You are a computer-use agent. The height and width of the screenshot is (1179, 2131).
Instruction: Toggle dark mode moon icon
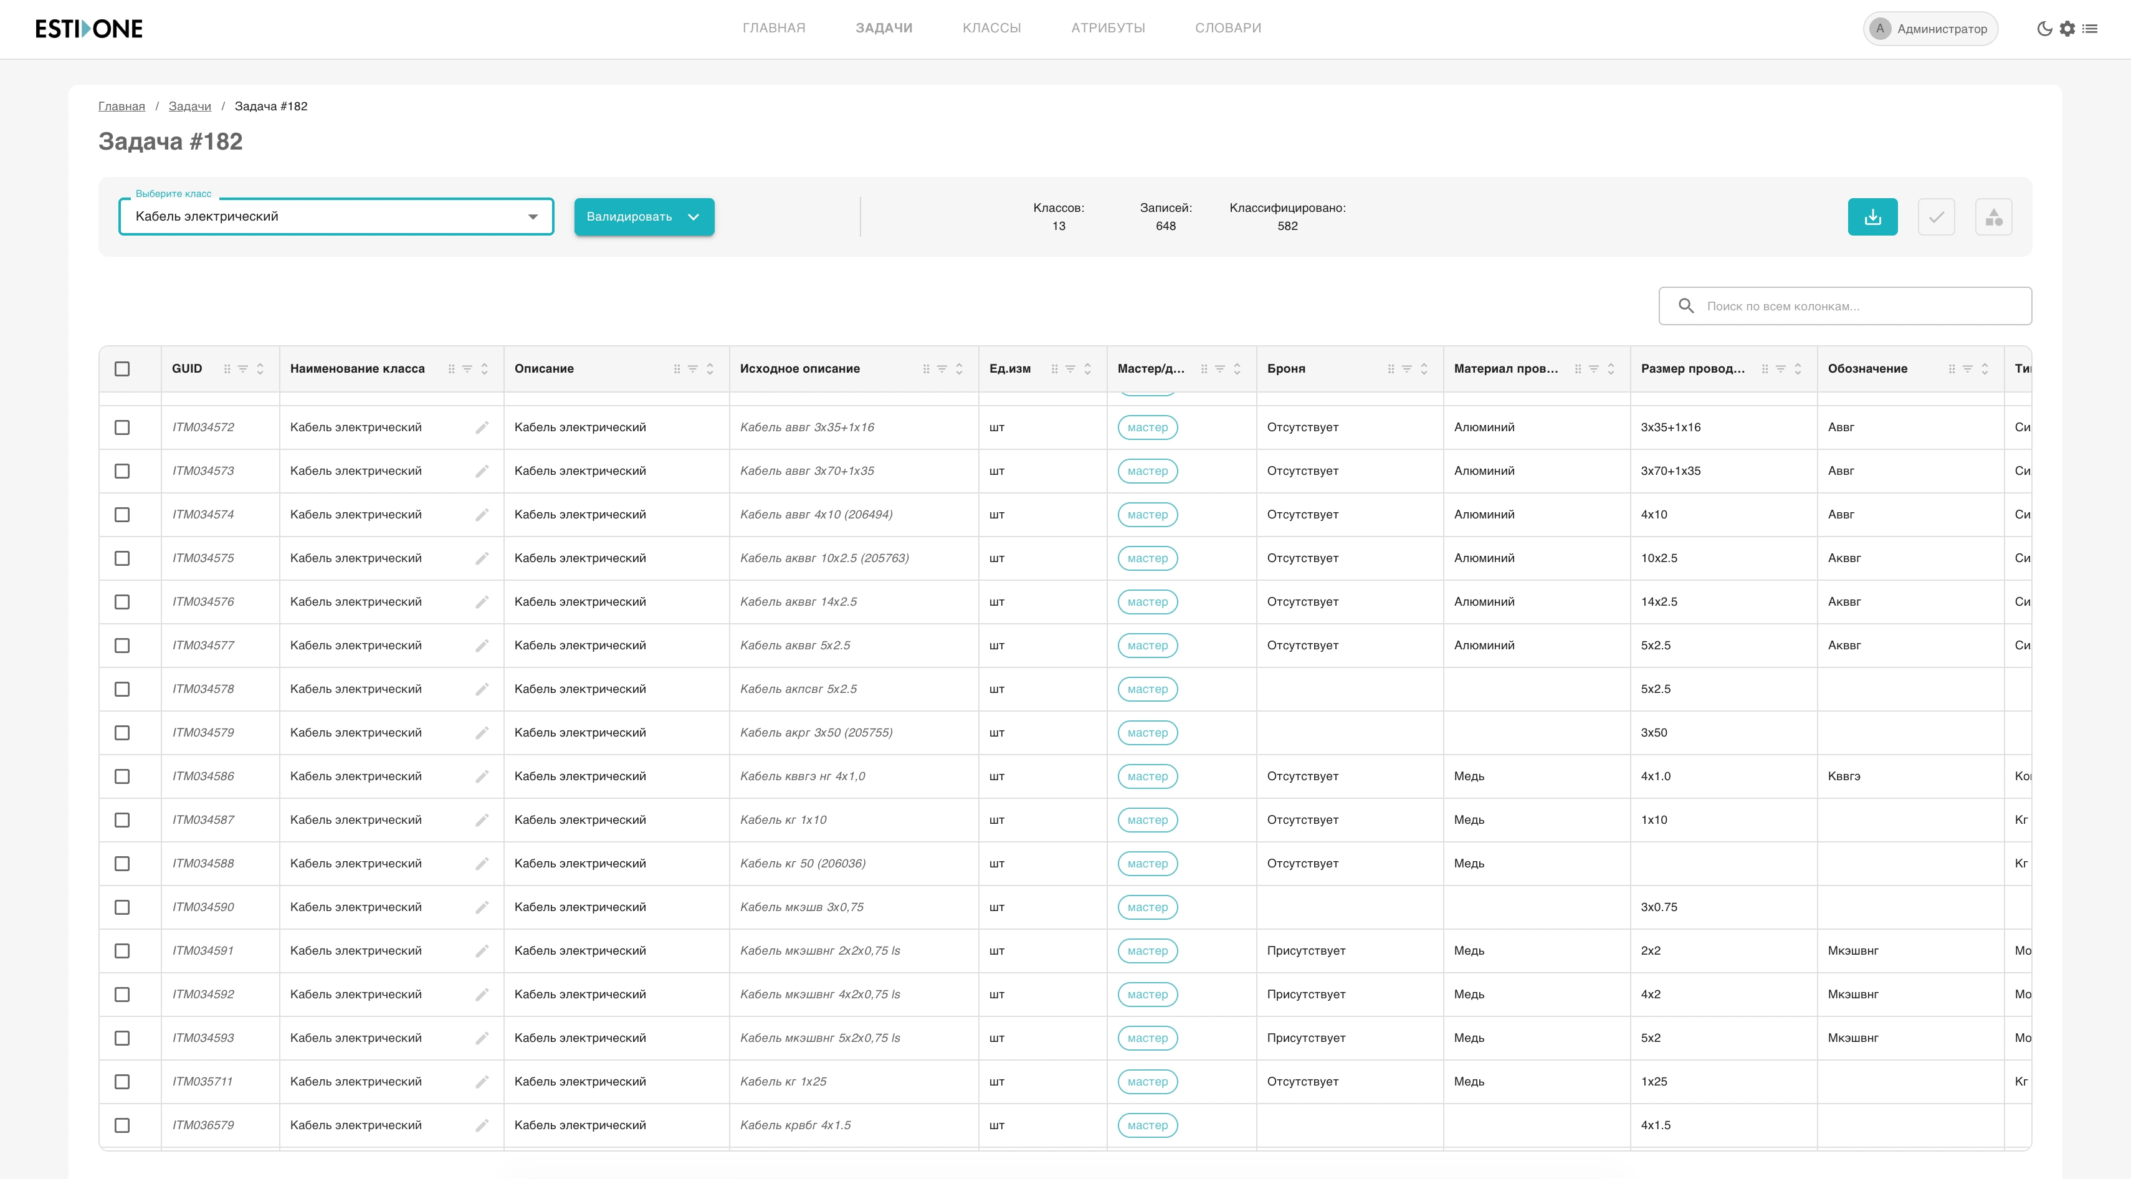tap(2044, 28)
